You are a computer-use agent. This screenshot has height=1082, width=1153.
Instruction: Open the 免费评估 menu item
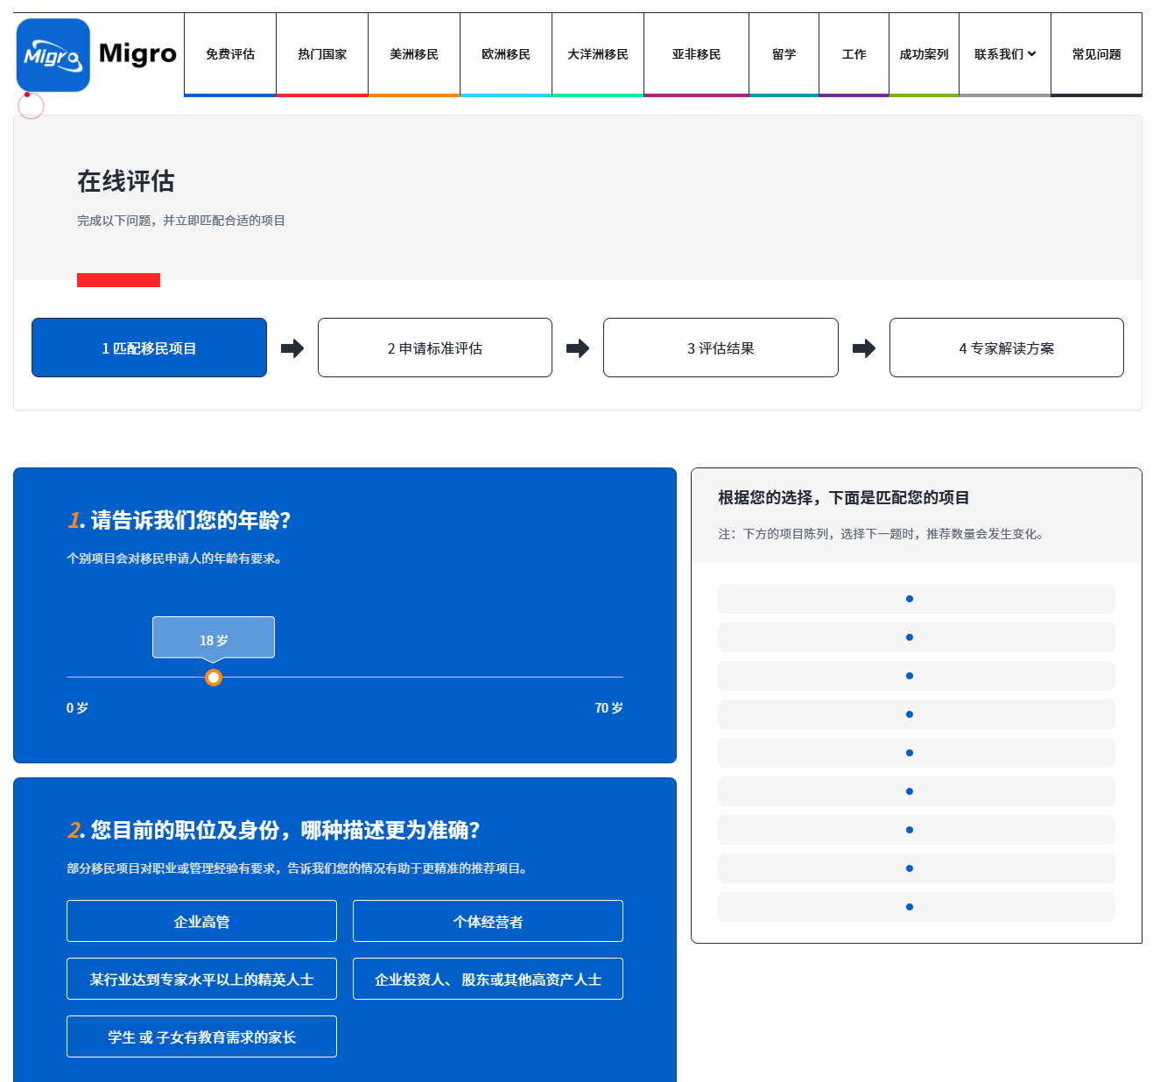pyautogui.click(x=230, y=54)
